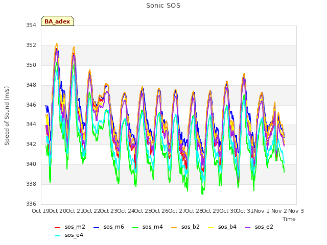Click the BA_adex label tag
Image resolution: width=327 pixels, height=245 pixels.
[57, 21]
